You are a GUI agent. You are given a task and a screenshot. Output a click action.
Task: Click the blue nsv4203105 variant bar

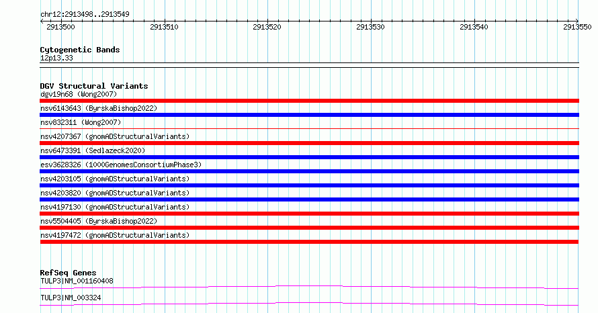click(x=309, y=185)
